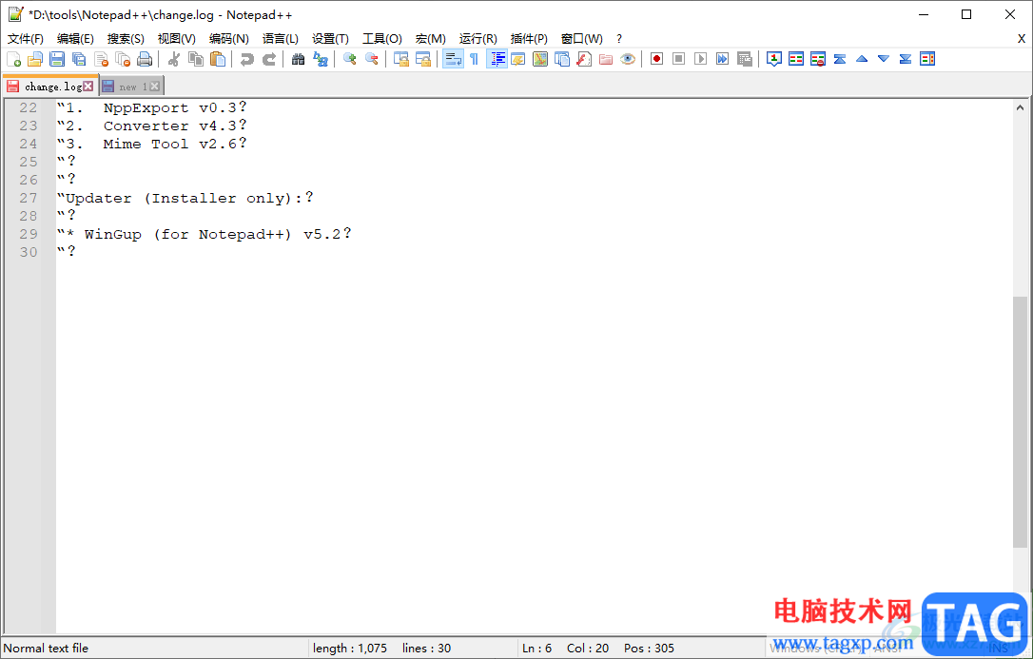Show all characters with the pilcrow icon
The image size is (1033, 659).
click(x=475, y=59)
